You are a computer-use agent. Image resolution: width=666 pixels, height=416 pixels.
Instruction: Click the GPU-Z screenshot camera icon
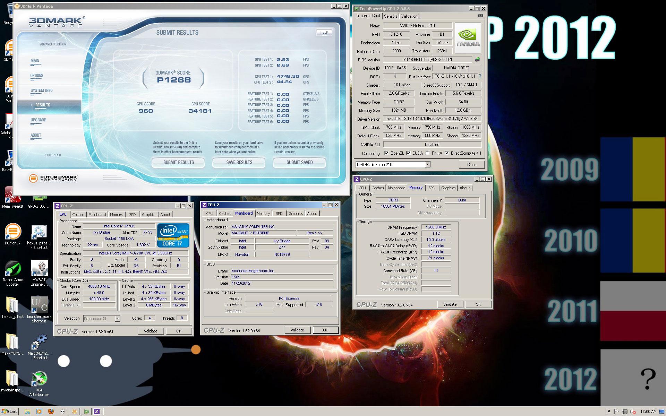coord(480,16)
